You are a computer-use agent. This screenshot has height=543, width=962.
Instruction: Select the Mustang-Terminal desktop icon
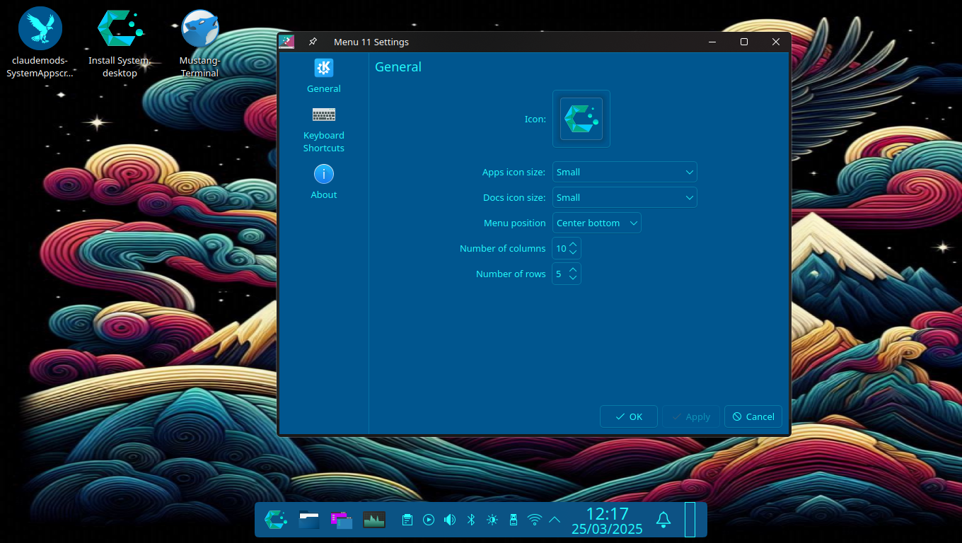coord(199,42)
